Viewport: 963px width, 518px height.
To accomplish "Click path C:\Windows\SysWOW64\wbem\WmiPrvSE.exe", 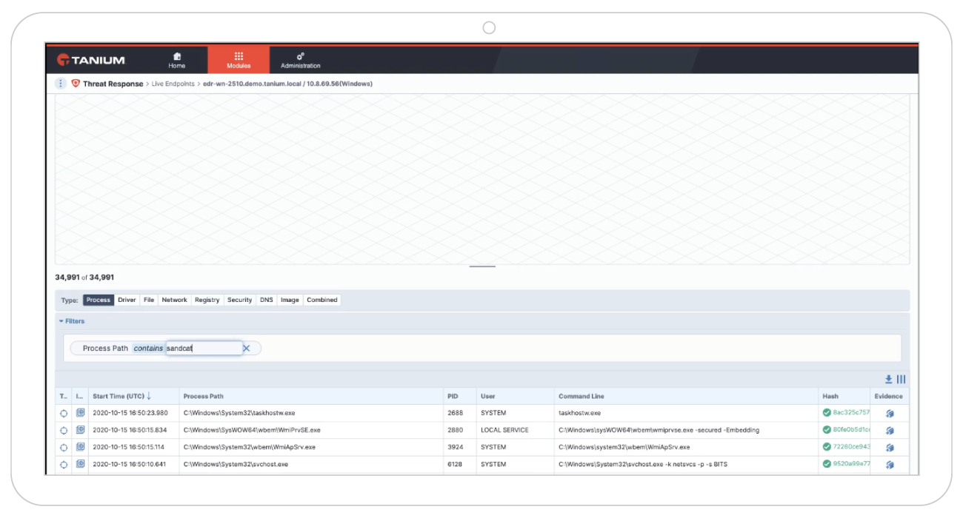I will pyautogui.click(x=252, y=430).
